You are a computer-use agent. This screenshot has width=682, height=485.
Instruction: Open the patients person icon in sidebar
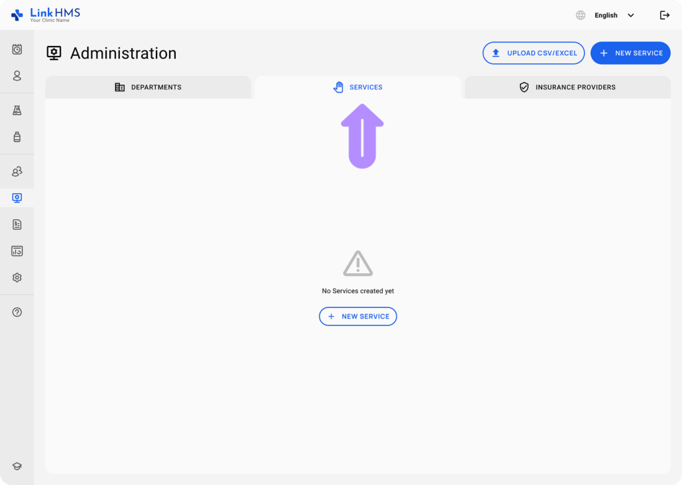coord(17,76)
